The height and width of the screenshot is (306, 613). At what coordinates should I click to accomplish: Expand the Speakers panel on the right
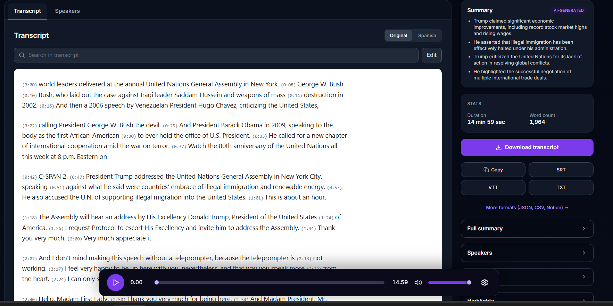tap(527, 253)
